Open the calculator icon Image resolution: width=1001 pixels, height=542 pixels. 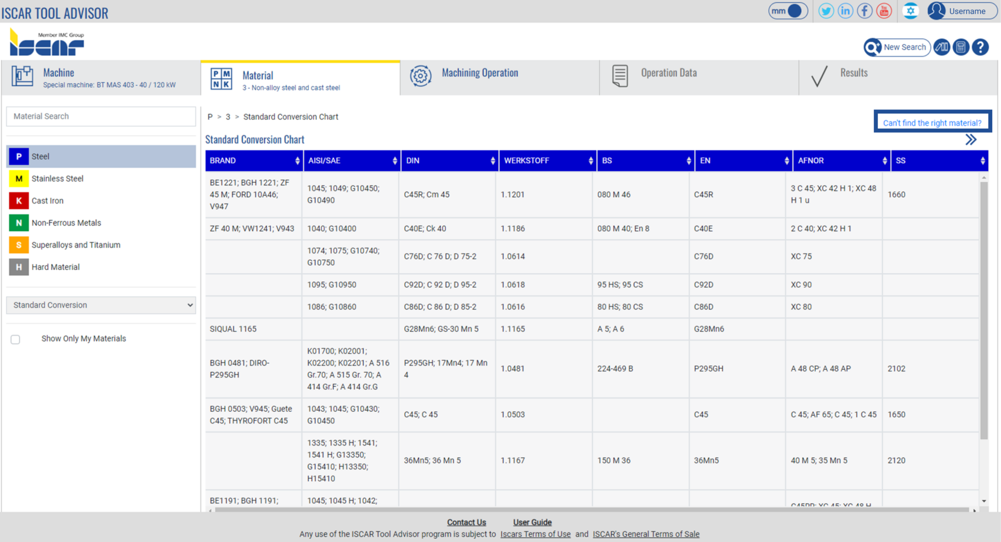point(961,47)
